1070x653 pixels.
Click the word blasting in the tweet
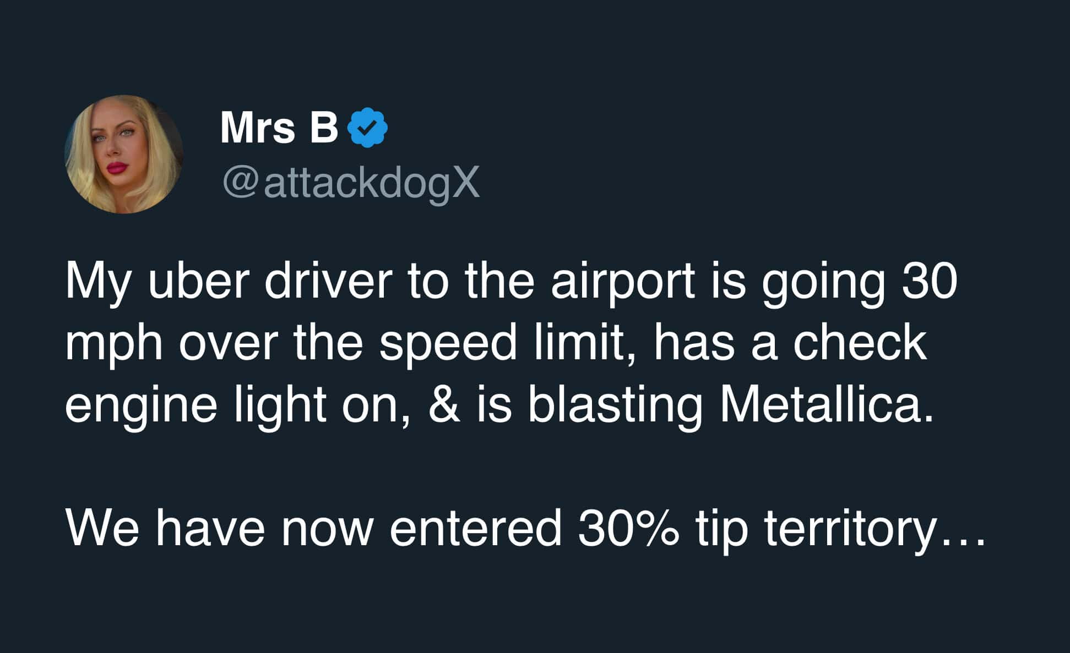[615, 408]
